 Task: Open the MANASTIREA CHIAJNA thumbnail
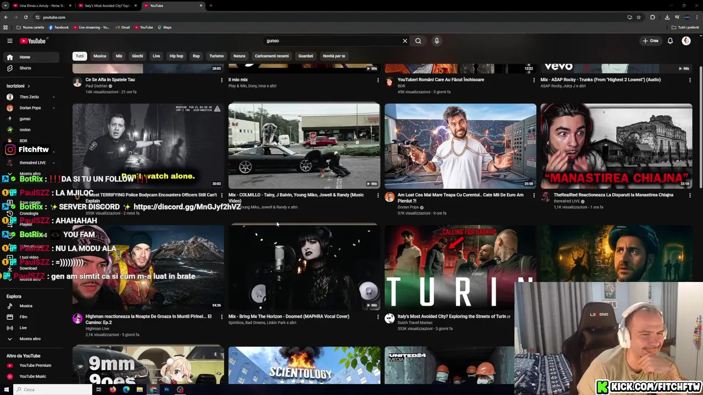[x=616, y=146]
